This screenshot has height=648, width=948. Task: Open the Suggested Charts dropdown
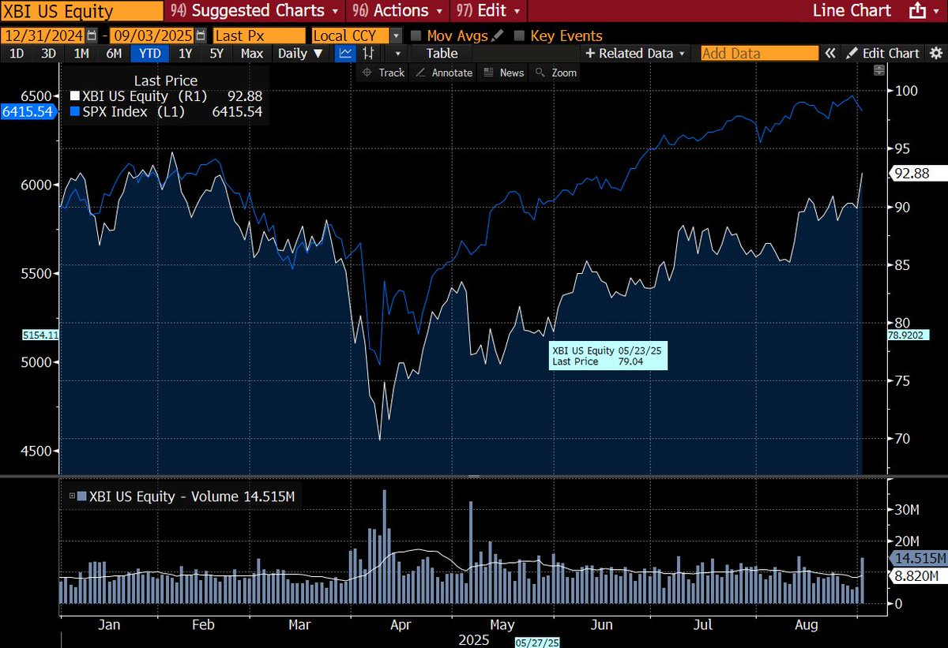[255, 11]
